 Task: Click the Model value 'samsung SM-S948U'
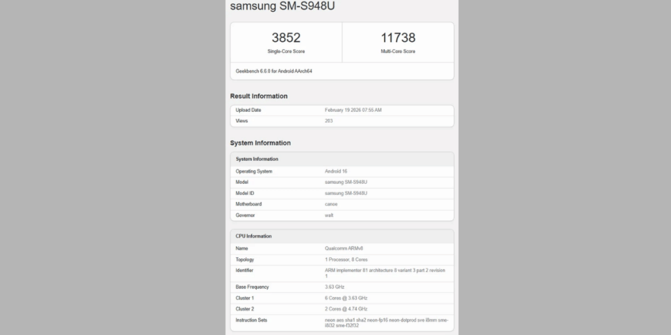coord(346,182)
